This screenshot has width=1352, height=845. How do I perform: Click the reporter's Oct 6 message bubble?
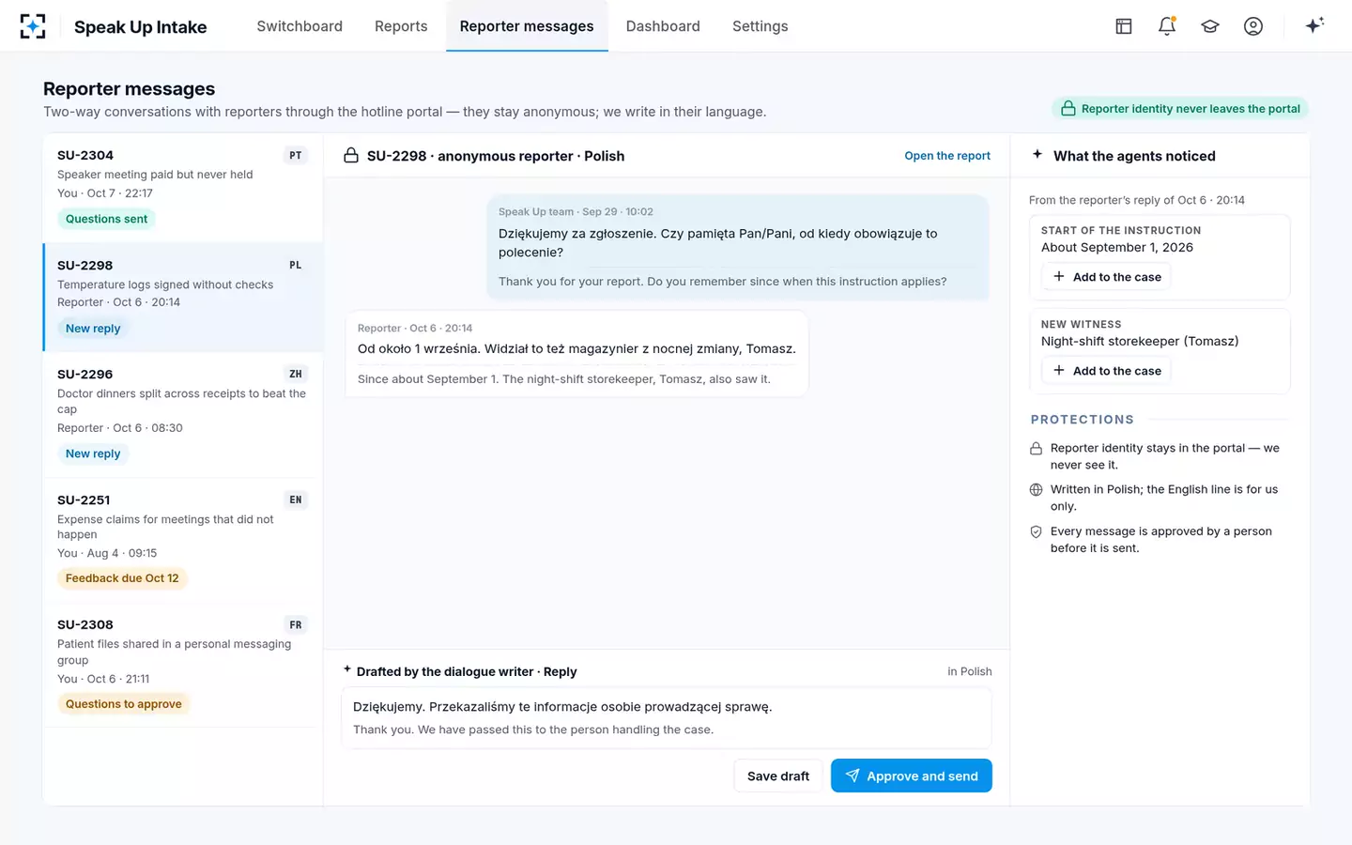coord(576,354)
